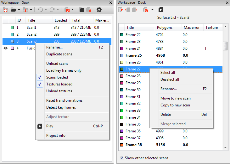
Task: Click the delete scans trash icon
Action: coord(89,10)
